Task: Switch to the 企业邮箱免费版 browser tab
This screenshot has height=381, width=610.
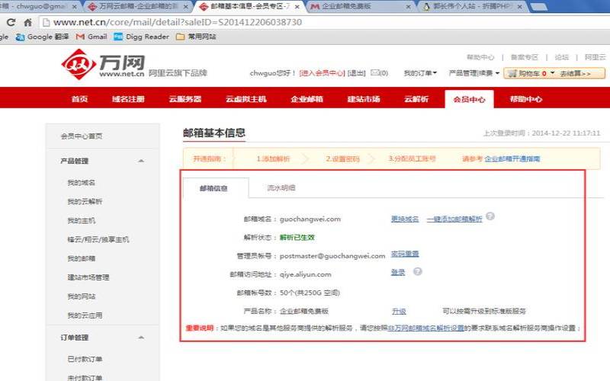Action: coord(360,7)
